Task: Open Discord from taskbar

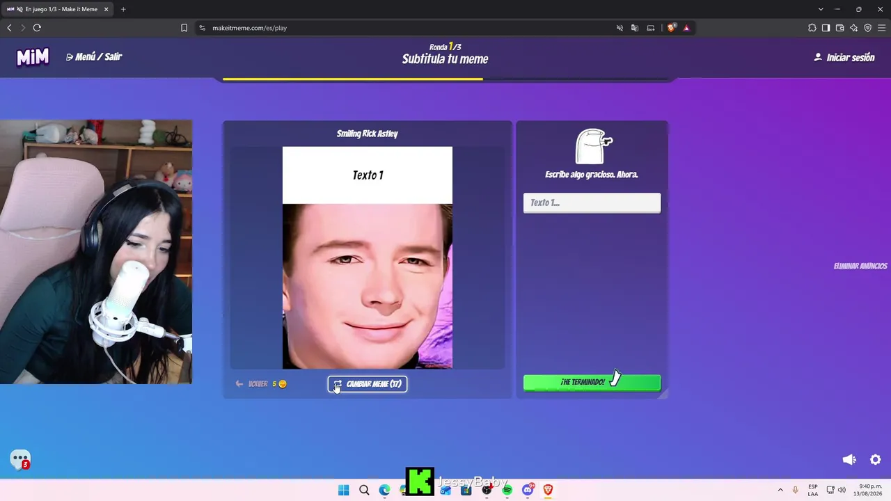Action: click(x=528, y=490)
